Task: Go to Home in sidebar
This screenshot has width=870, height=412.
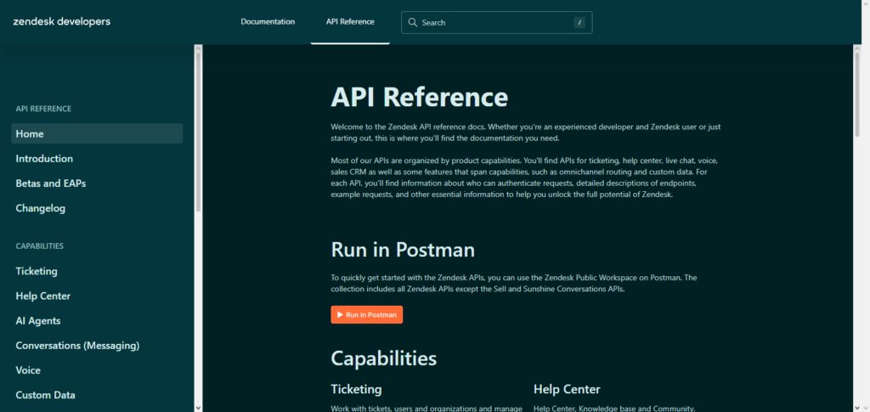Action: tap(97, 133)
